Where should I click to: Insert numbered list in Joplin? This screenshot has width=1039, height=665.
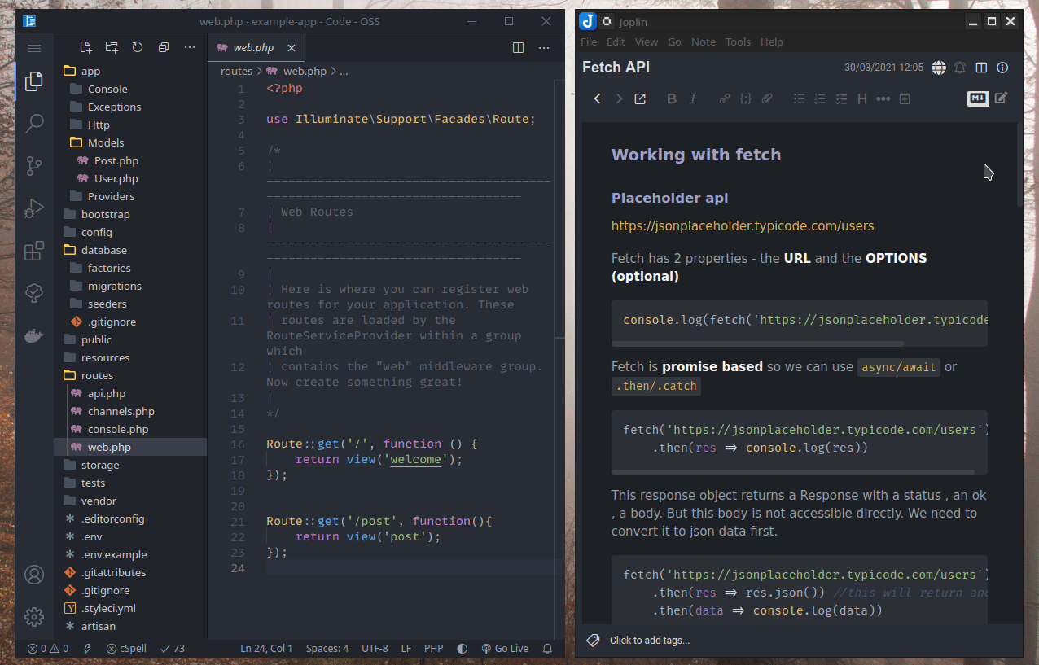click(x=821, y=98)
